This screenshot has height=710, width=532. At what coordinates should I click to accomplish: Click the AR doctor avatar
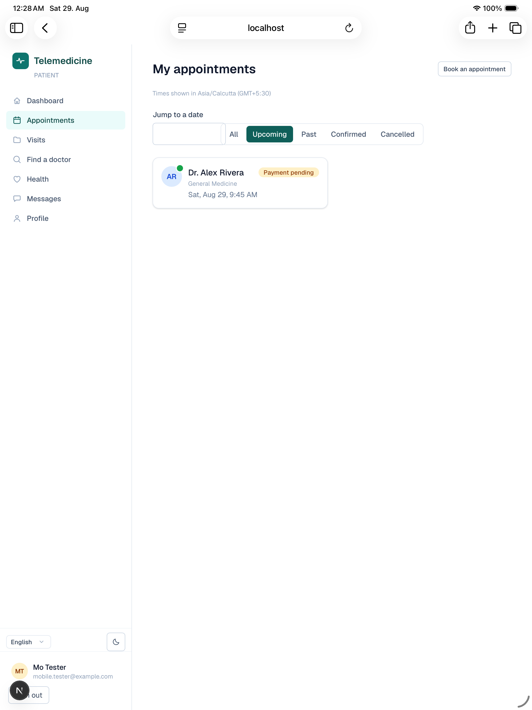(x=172, y=176)
